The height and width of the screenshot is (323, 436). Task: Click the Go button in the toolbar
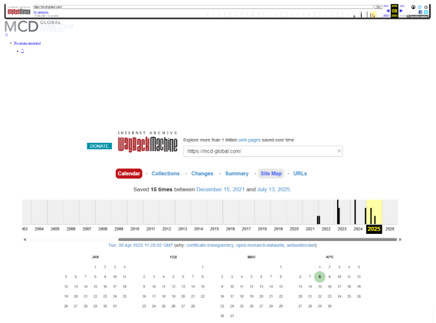[x=378, y=6]
